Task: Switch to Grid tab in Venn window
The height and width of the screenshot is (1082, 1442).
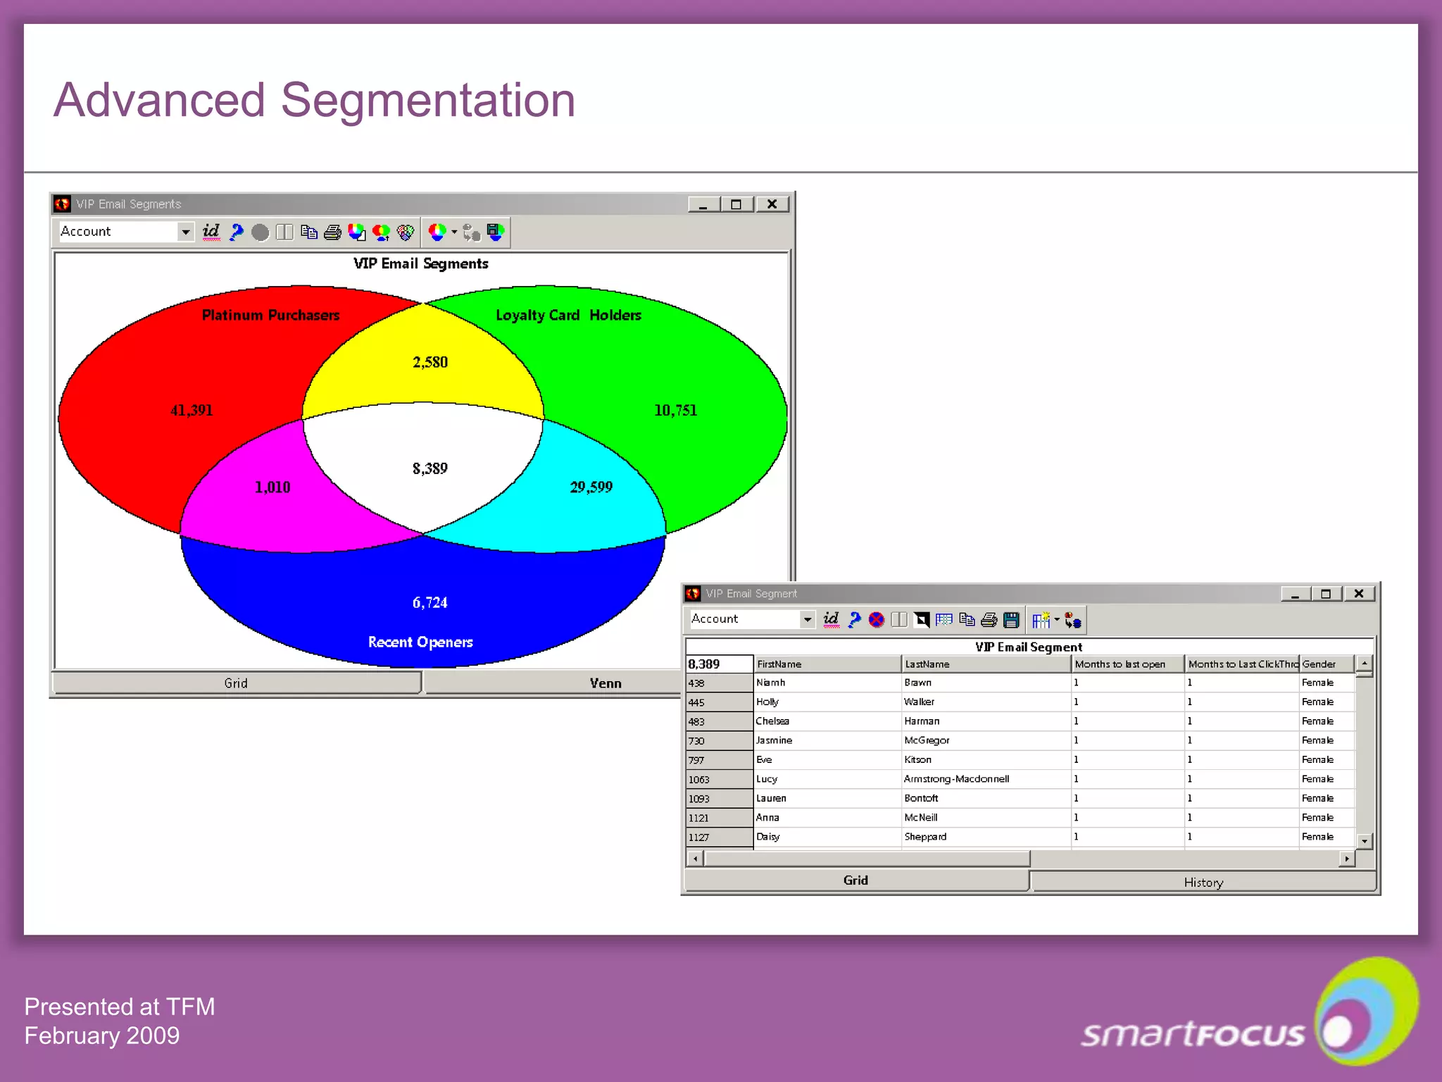Action: [x=236, y=683]
